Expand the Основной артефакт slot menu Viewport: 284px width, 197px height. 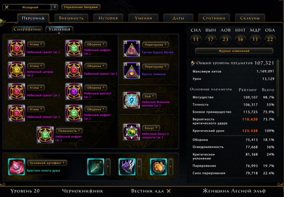click(47, 163)
